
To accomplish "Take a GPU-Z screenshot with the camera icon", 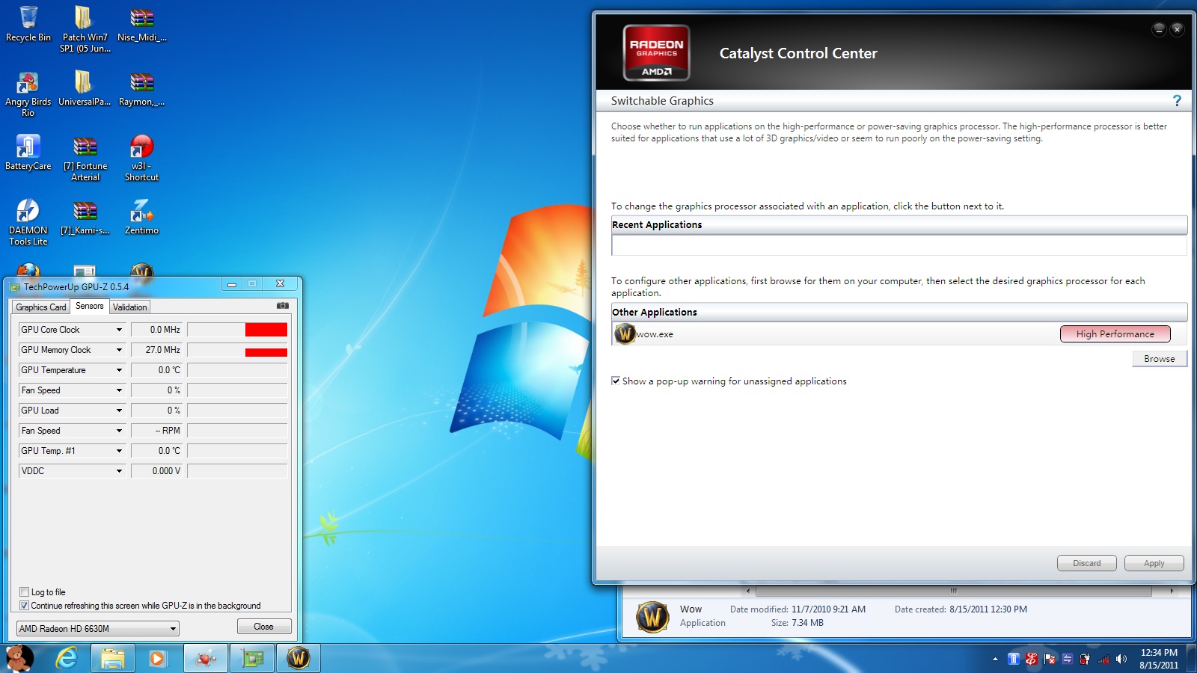I will [283, 306].
